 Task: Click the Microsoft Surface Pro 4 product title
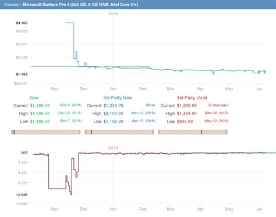80,4
